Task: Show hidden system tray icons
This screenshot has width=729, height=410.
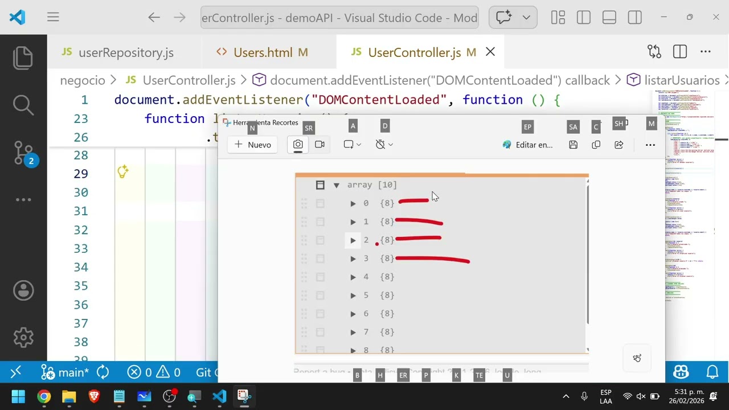Action: coord(566,396)
